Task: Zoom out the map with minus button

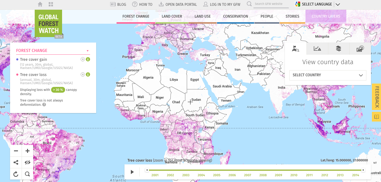Action: click(x=16, y=151)
